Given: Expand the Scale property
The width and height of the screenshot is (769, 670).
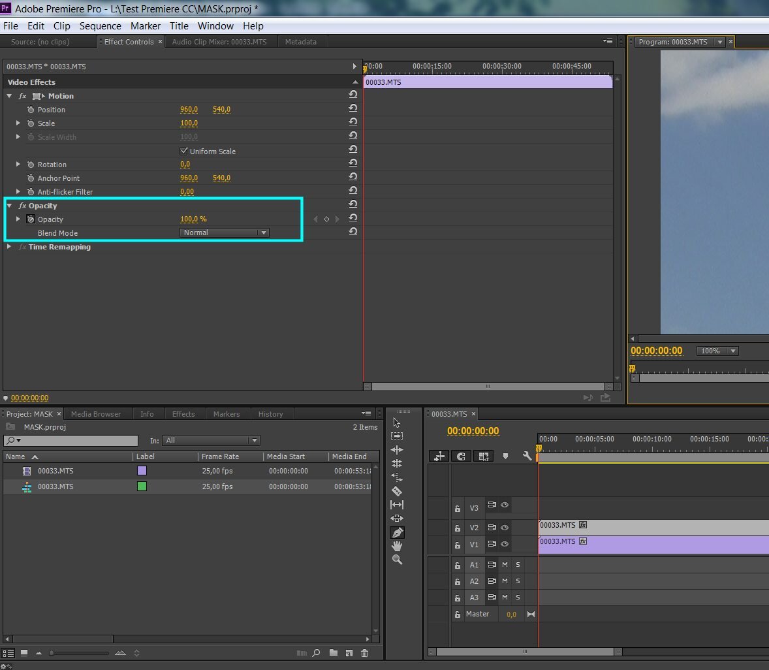Looking at the screenshot, I should [x=18, y=123].
